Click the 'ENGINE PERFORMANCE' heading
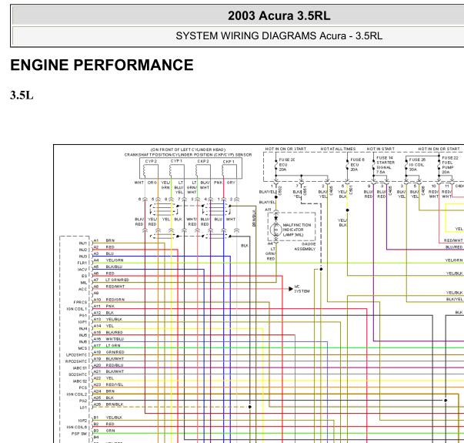 pyautogui.click(x=102, y=65)
